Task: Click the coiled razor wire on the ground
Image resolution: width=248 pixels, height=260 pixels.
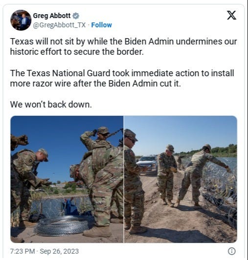Action: 64,225
